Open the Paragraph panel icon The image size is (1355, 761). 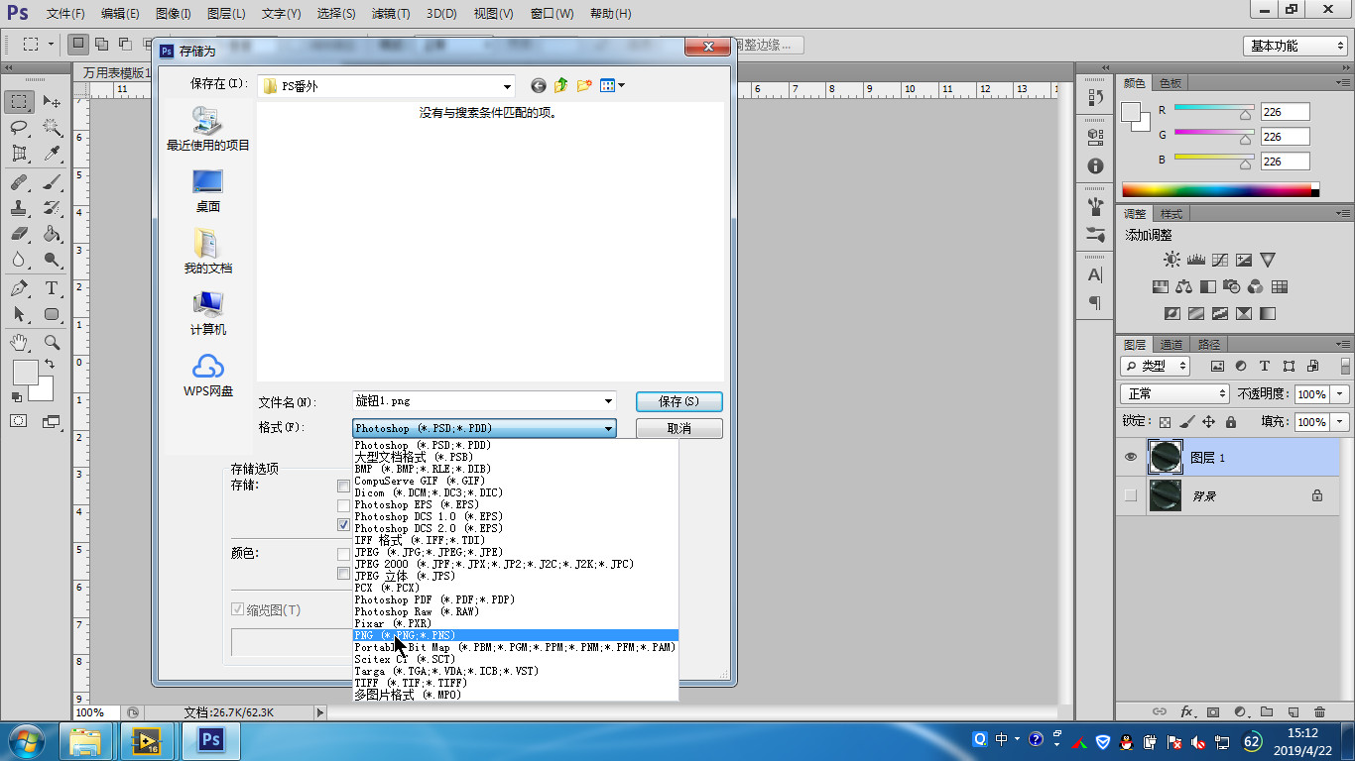(x=1095, y=303)
